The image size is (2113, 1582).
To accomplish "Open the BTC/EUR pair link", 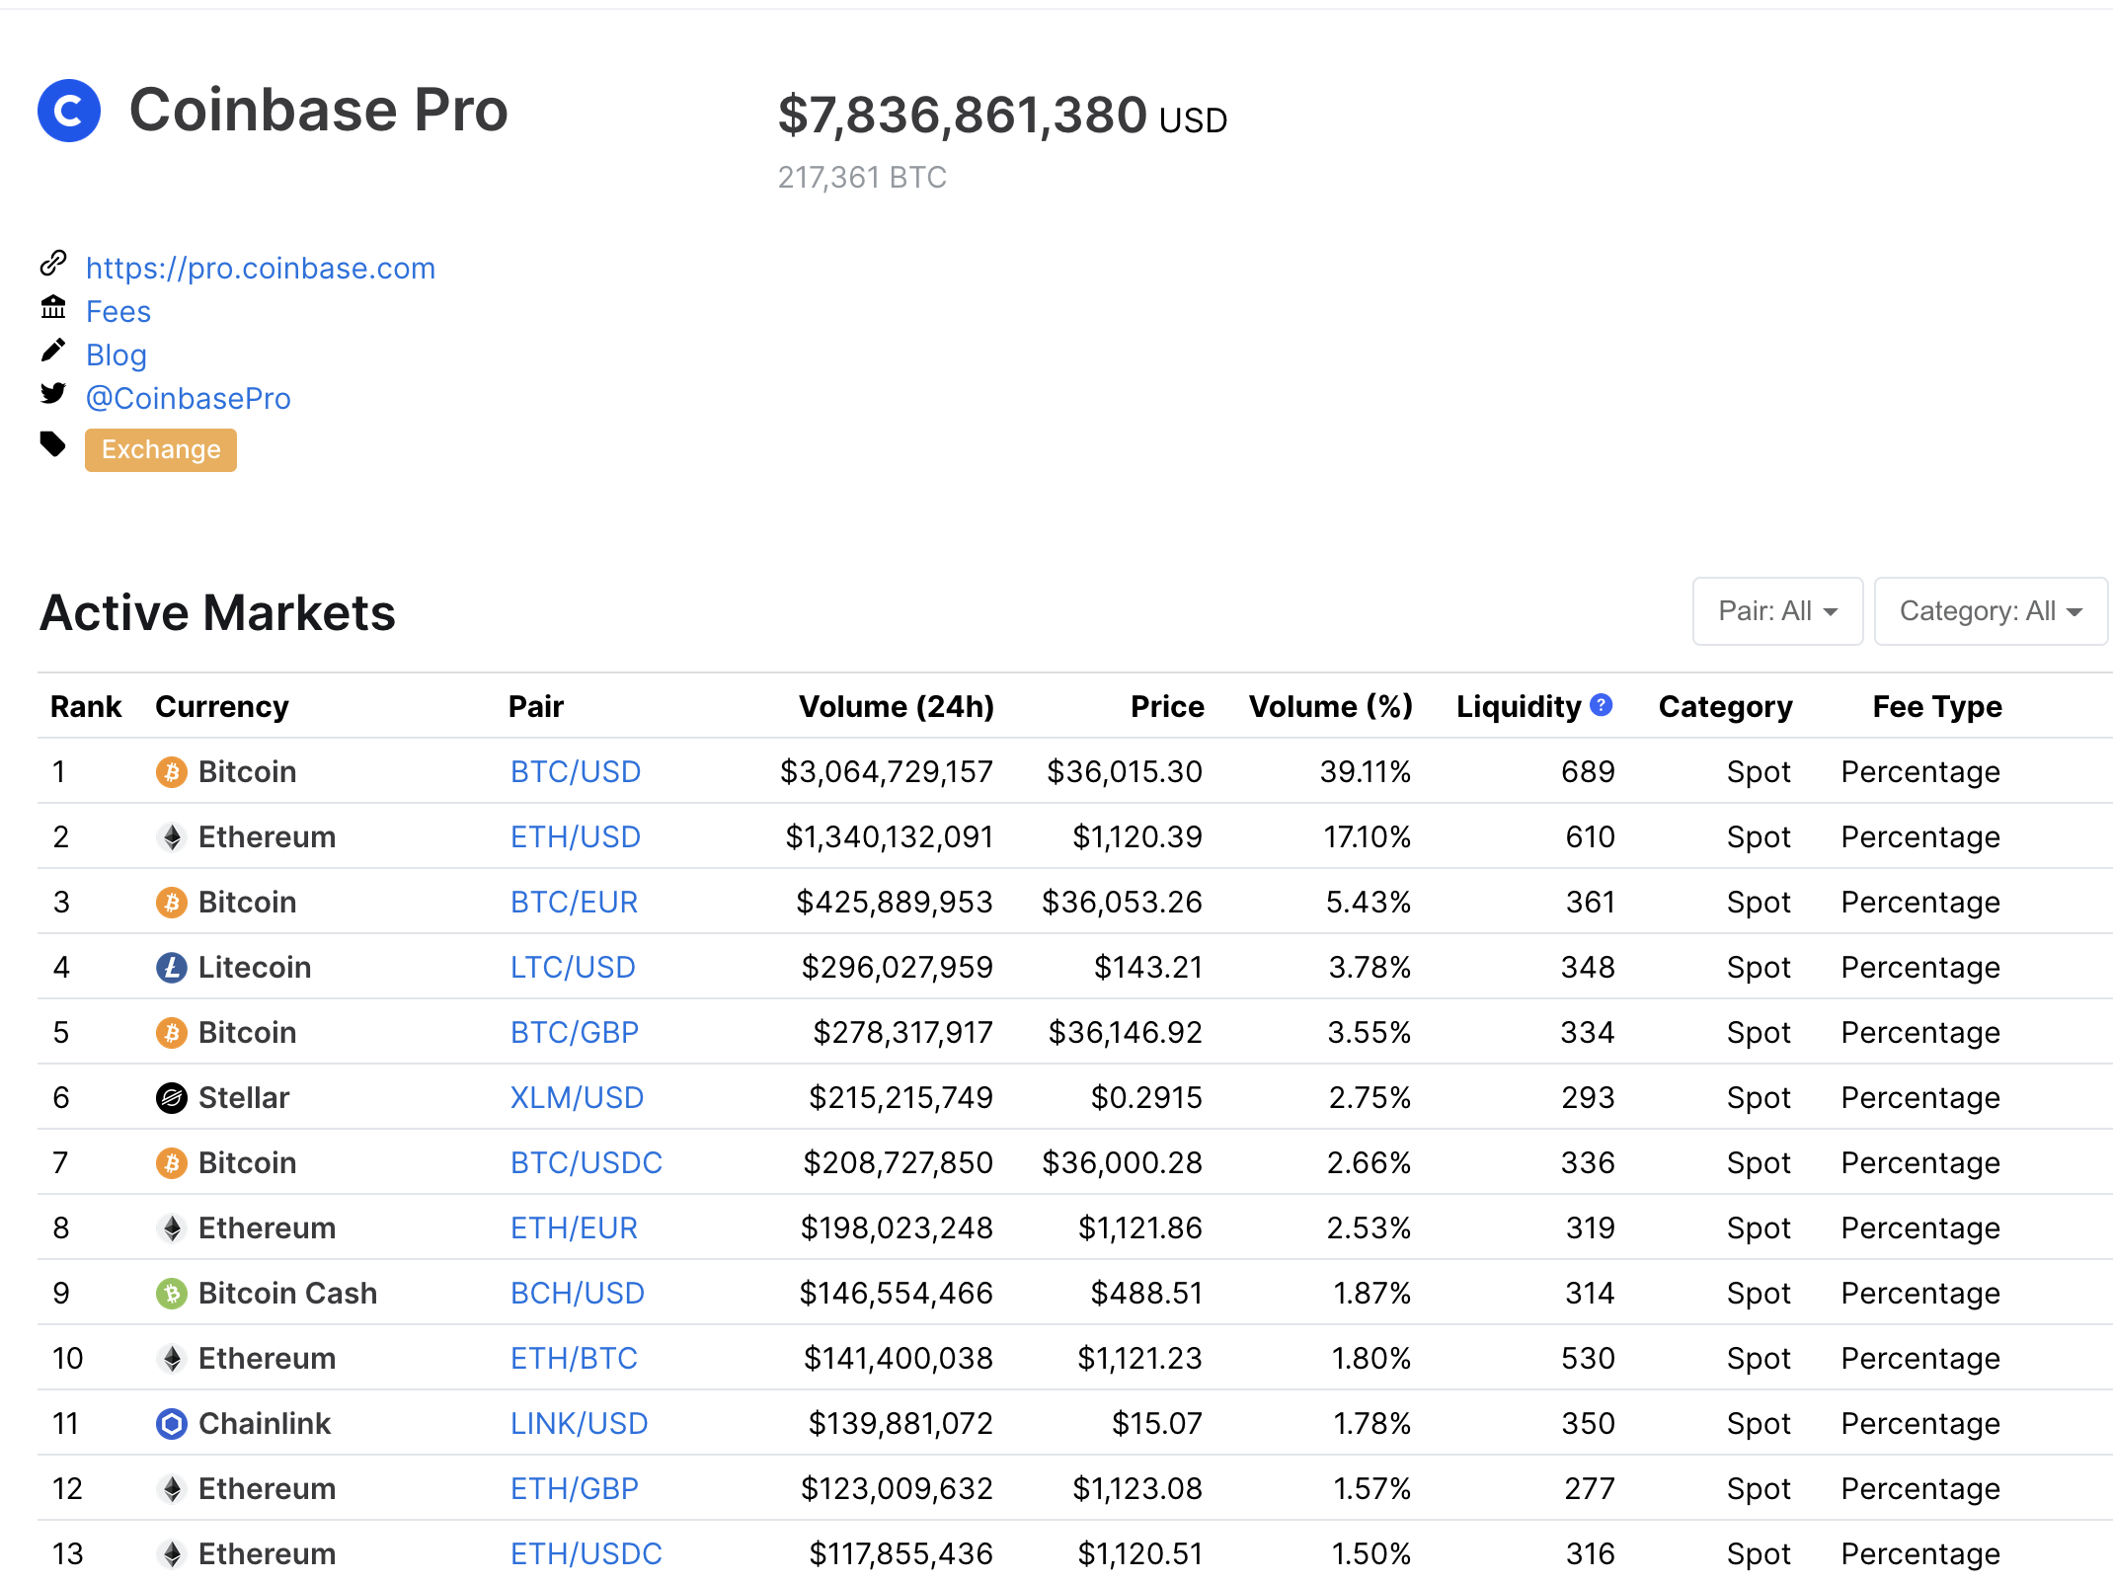I will 575,903.
